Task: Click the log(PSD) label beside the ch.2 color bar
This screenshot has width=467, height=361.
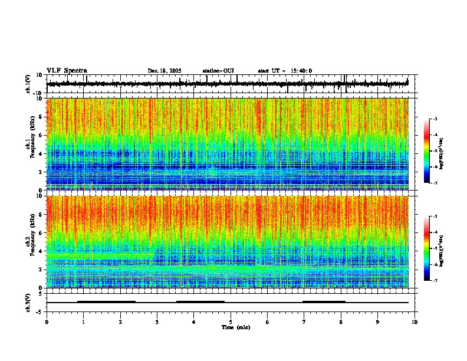Action: tap(441, 251)
